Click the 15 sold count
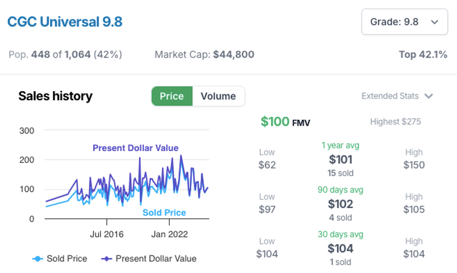Viewport: 457px width, 273px height. [x=340, y=173]
